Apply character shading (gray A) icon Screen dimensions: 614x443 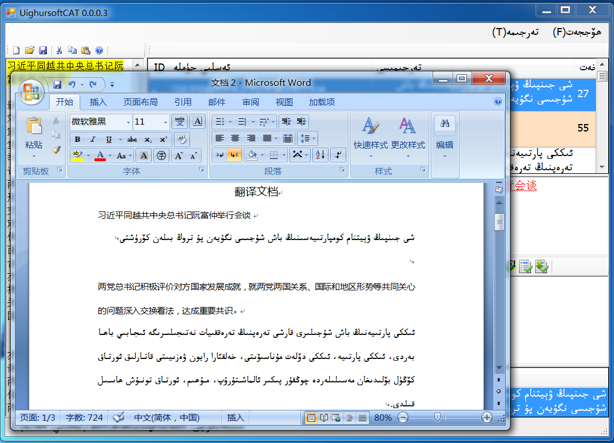tap(144, 155)
